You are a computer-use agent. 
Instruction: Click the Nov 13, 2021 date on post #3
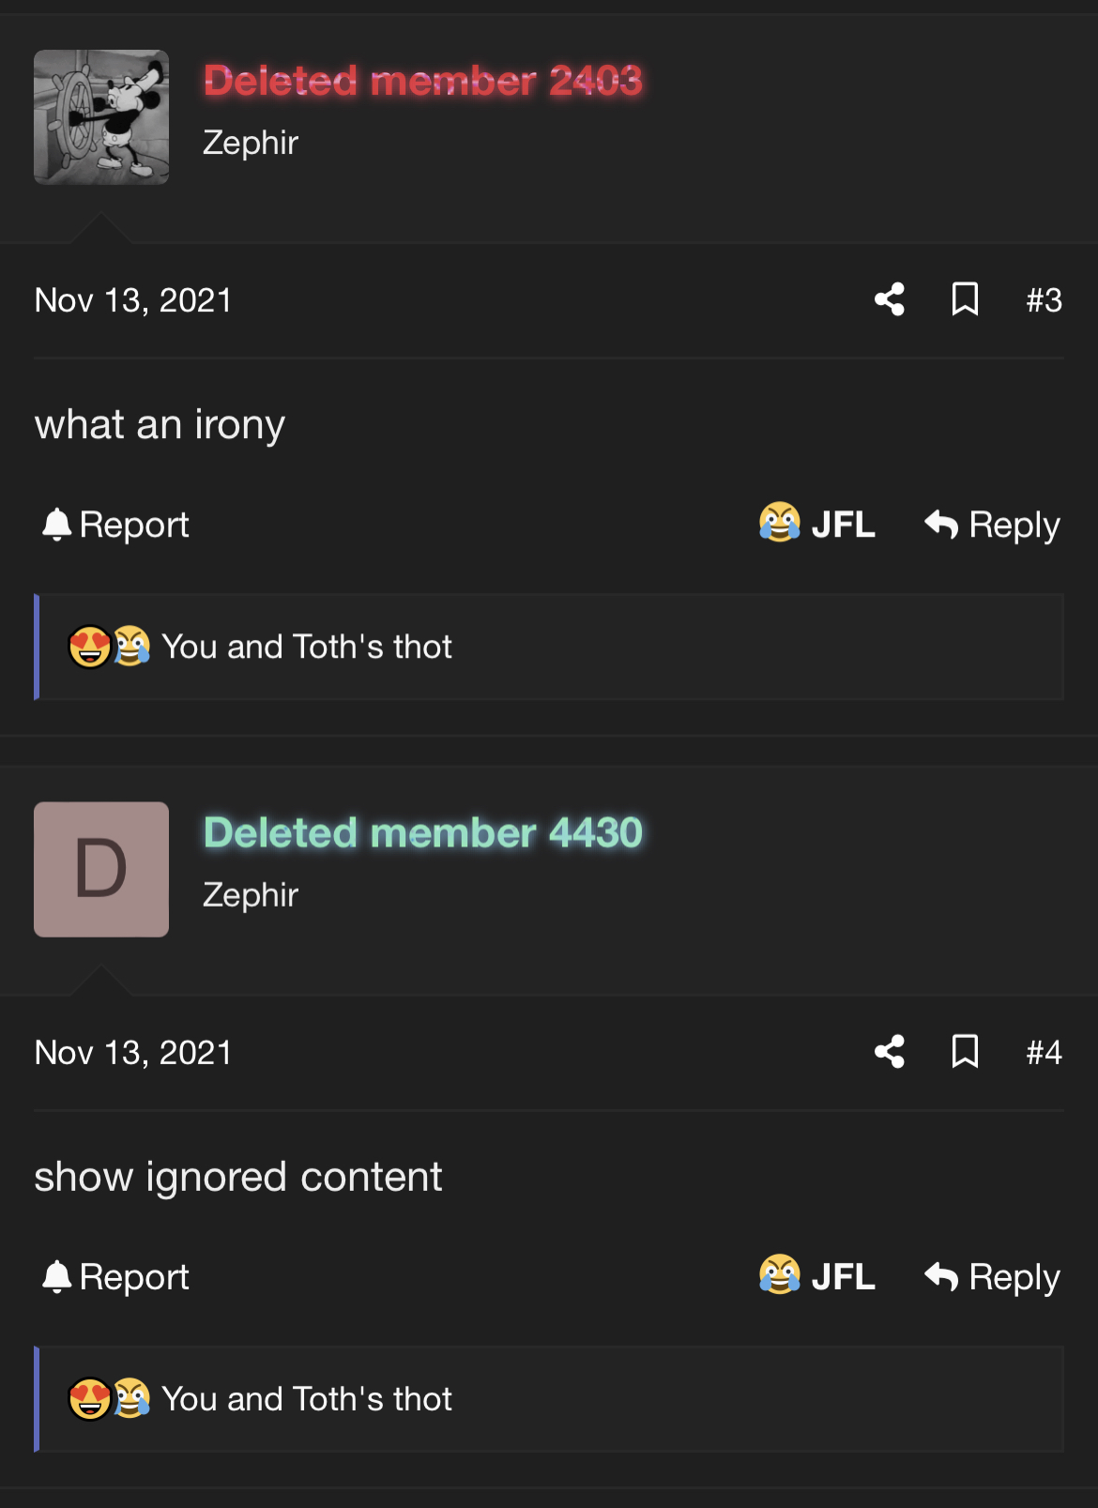[x=133, y=300]
